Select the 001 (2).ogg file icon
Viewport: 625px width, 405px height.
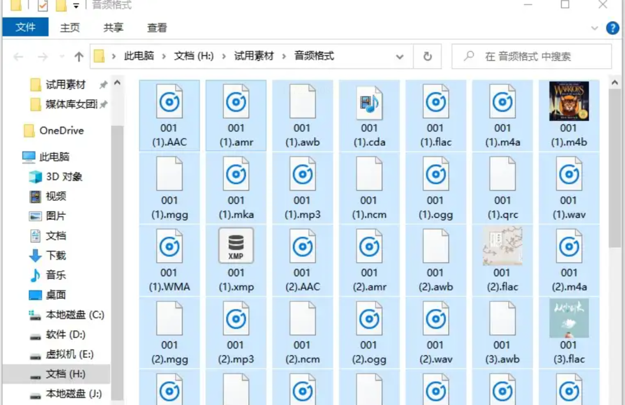coord(369,319)
